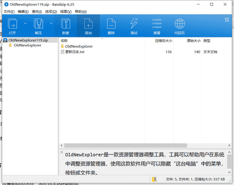234x185 pixels.
Task: Minimize the Bandizip window
Action: click(198, 5)
